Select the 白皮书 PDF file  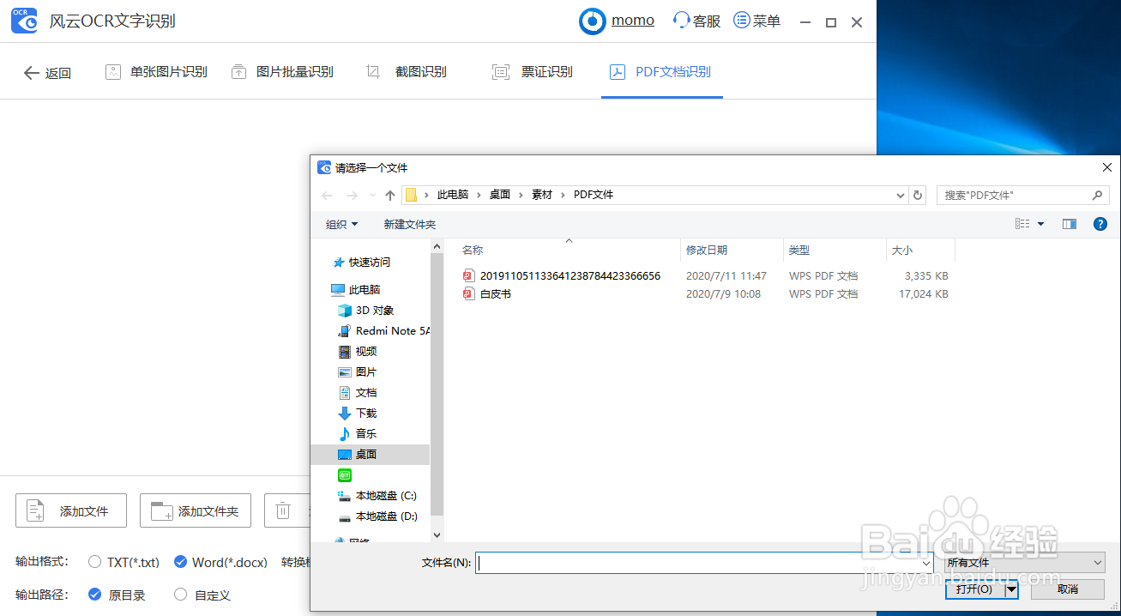click(x=495, y=294)
